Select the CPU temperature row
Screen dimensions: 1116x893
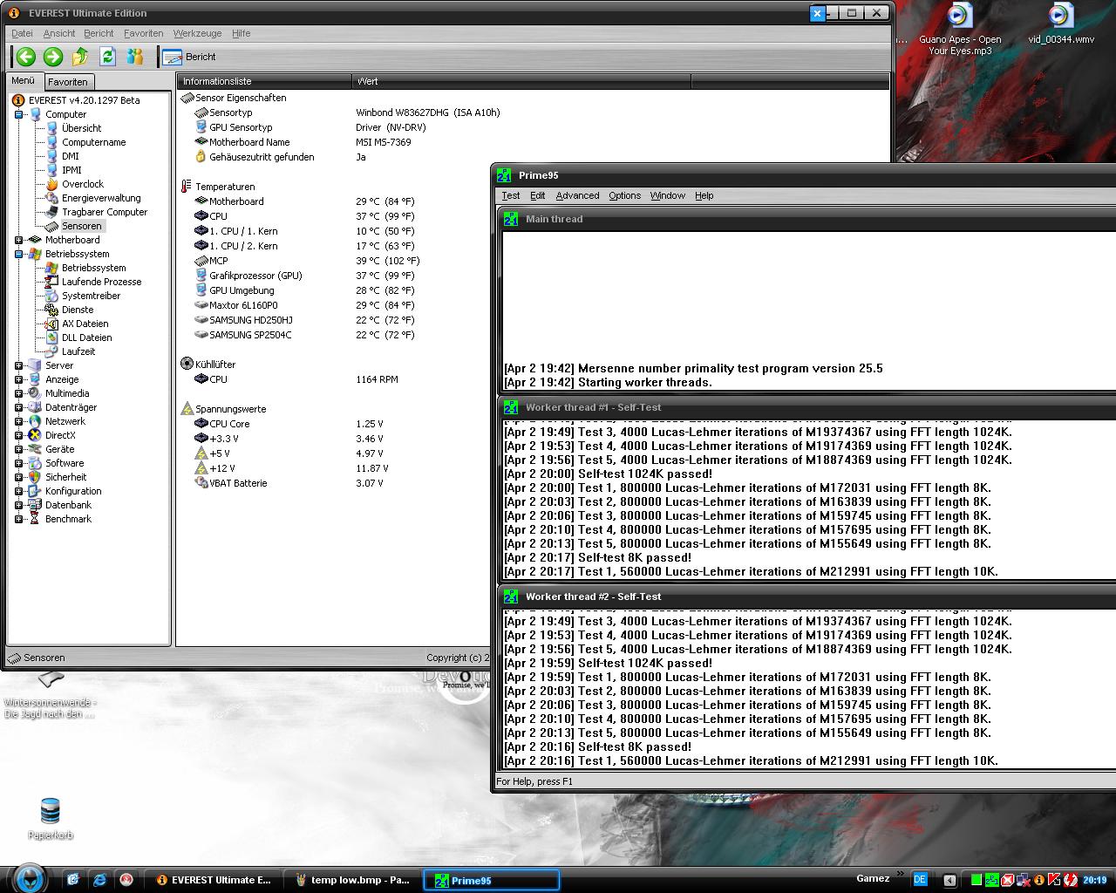point(218,216)
